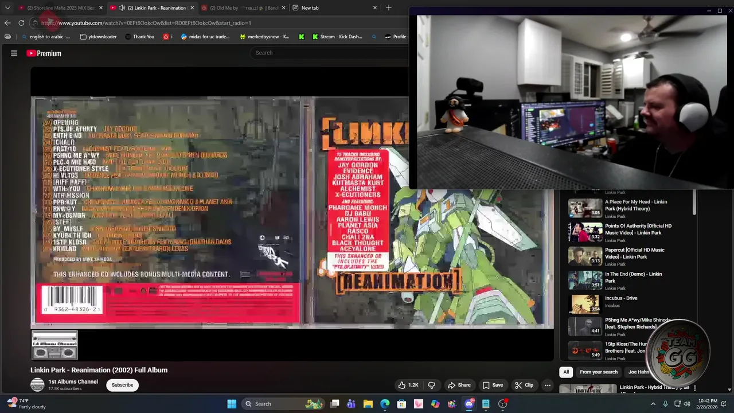Like the video with 1.2K likes
This screenshot has width=734, height=413.
click(408, 385)
